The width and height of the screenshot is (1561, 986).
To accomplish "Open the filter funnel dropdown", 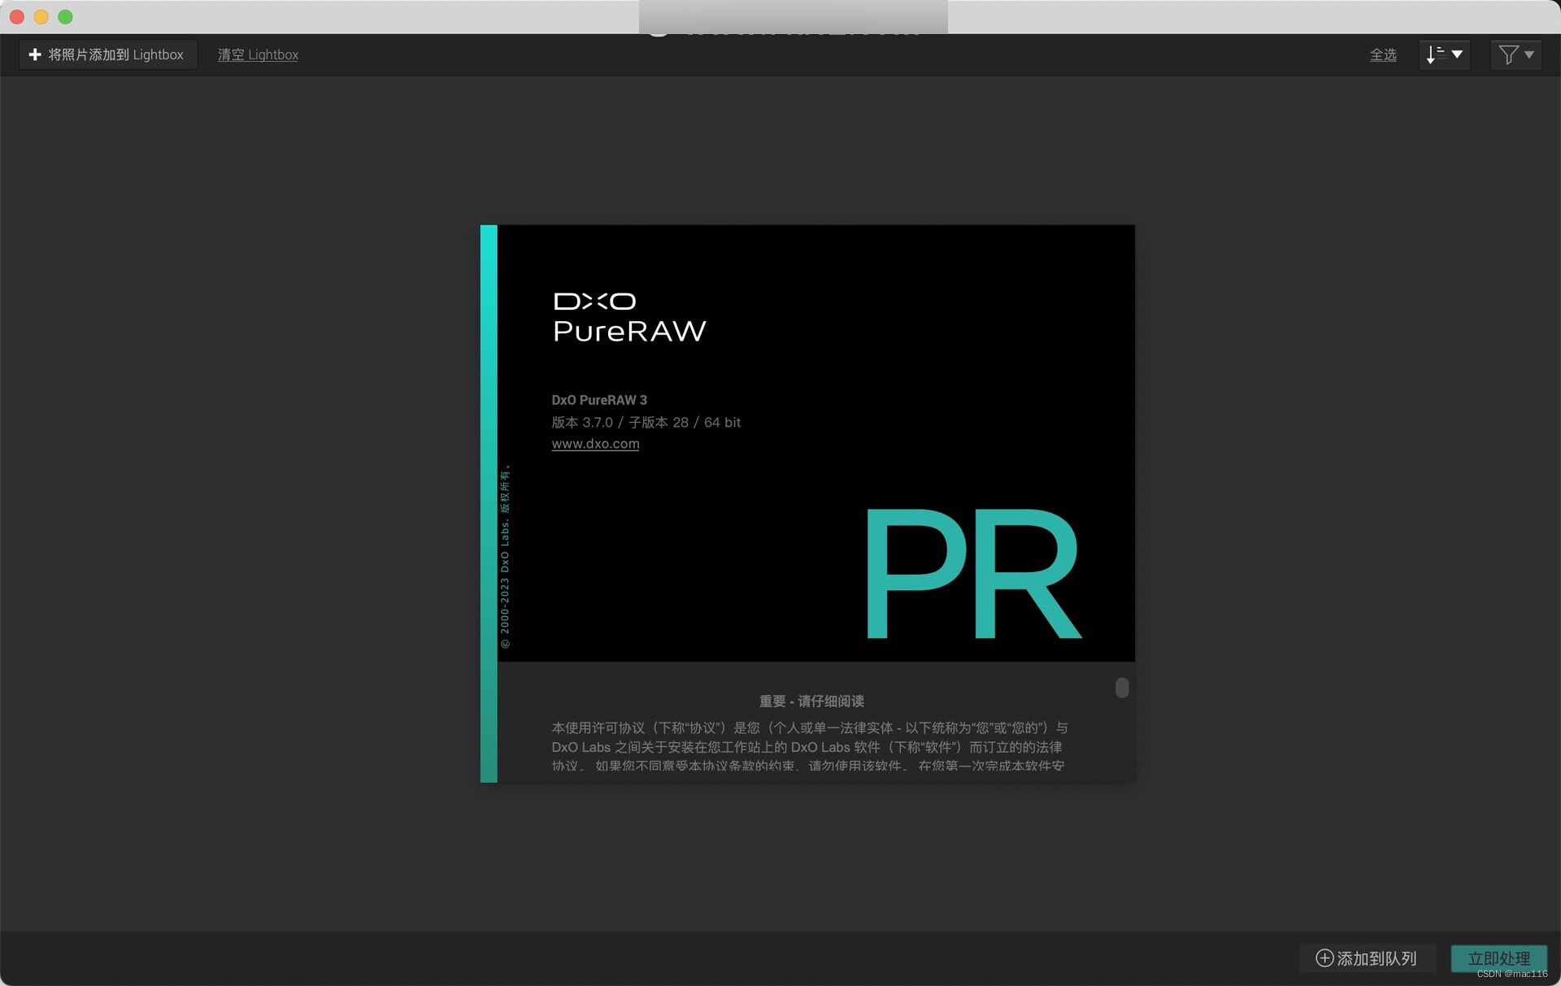I will point(1515,54).
